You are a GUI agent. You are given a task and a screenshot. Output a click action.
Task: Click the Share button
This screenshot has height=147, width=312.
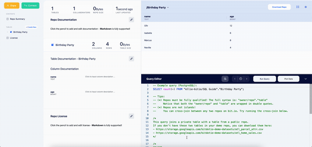[x=12, y=5]
